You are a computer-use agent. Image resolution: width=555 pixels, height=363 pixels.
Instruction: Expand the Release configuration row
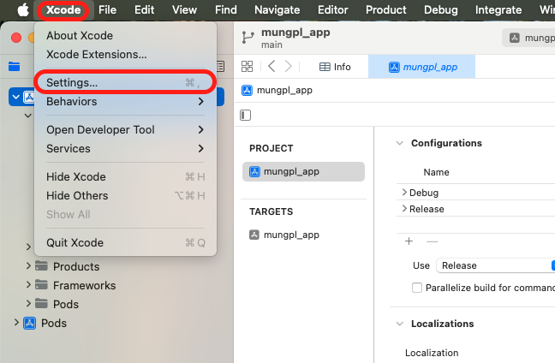point(404,209)
